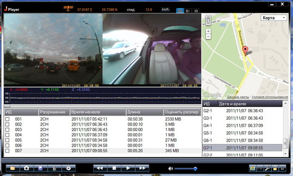Screen dimensions: 293x176
Task: Tick checkbox for recording 005
Action: (7, 140)
